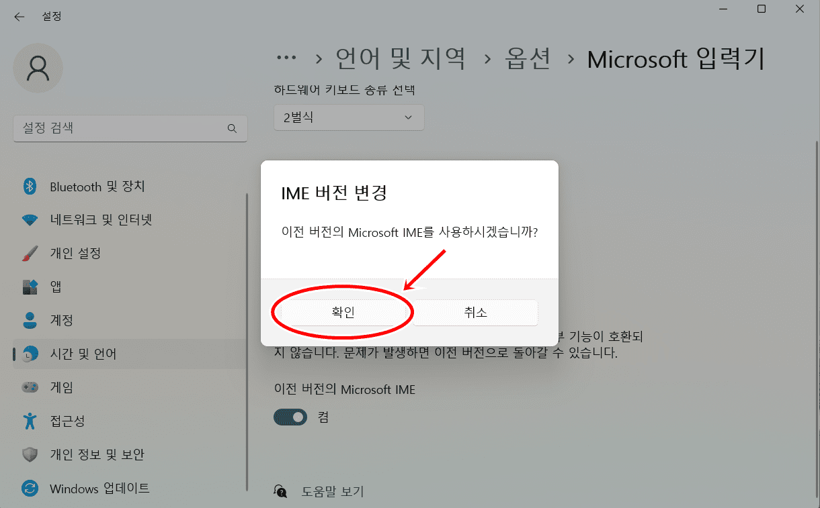The width and height of the screenshot is (820, 508).
Task: Go to 계정 settings
Action: (x=130, y=320)
